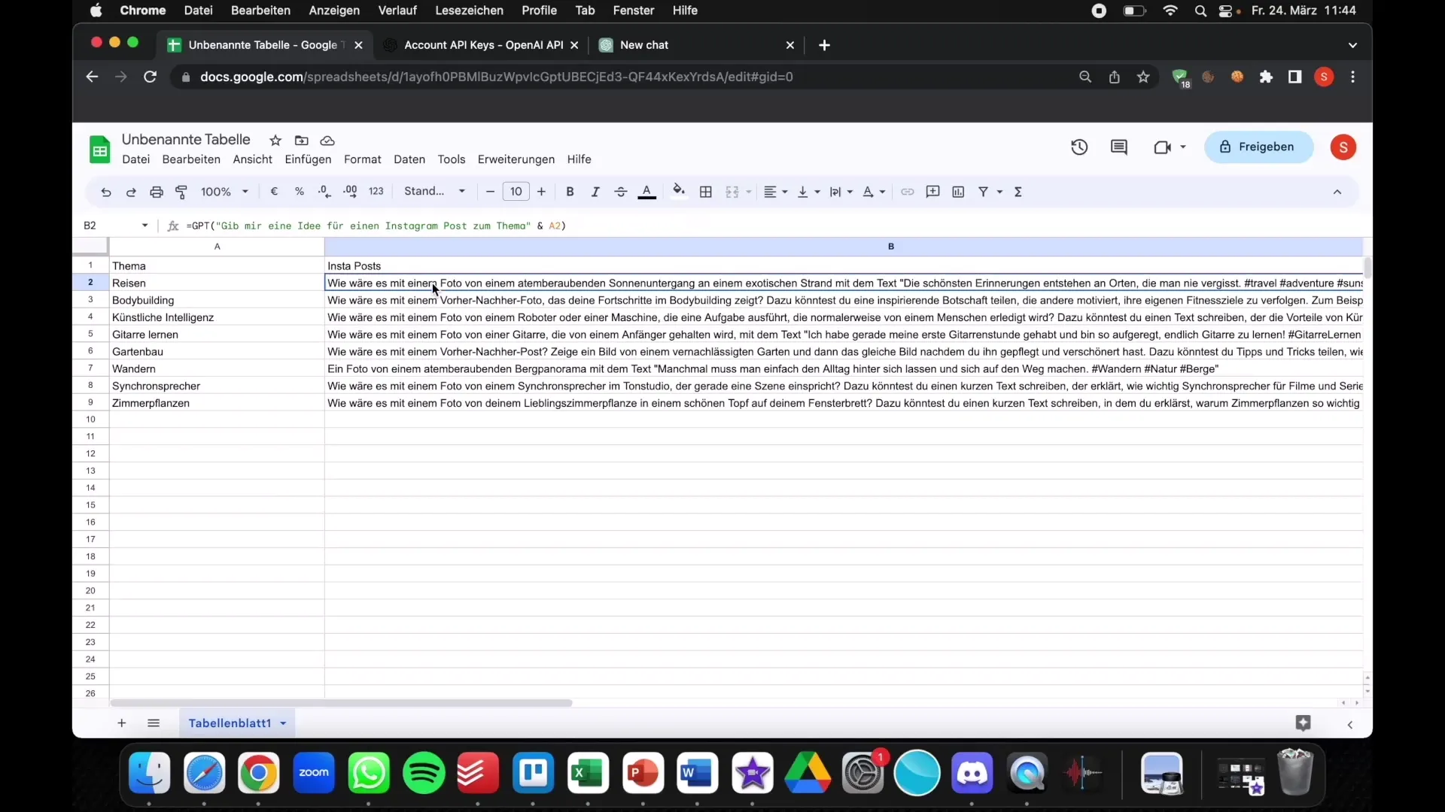Open Tools menu

[452, 159]
